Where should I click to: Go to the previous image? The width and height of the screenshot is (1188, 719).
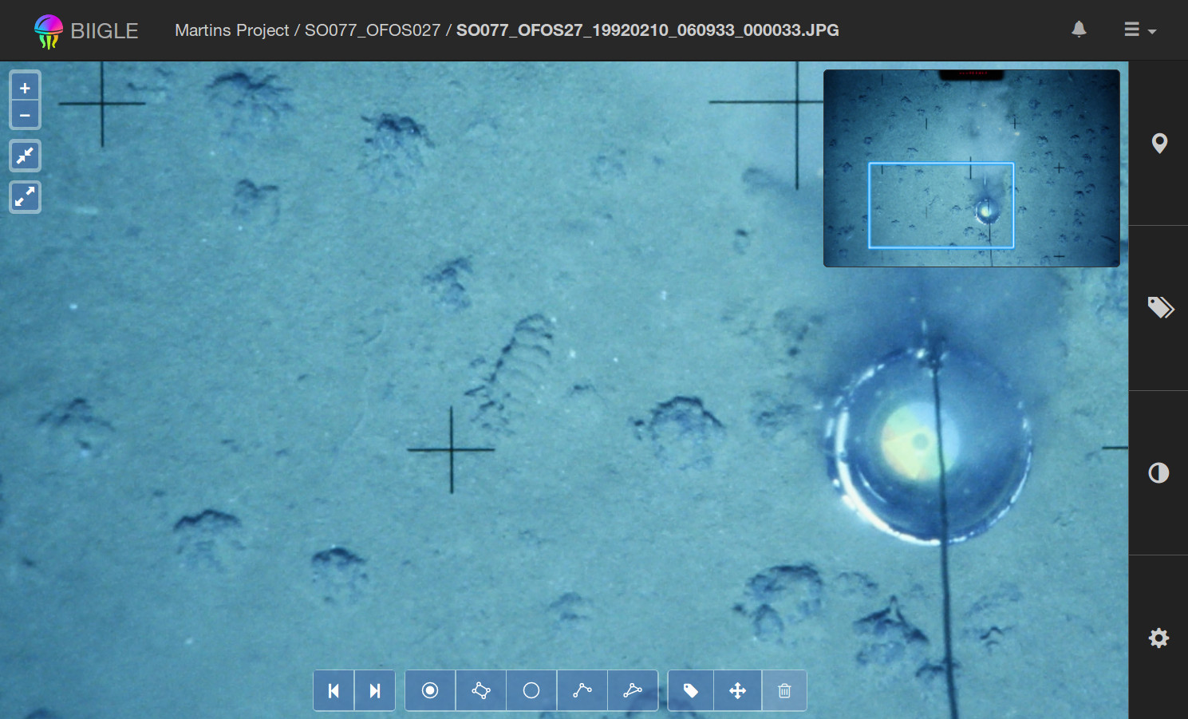point(334,690)
